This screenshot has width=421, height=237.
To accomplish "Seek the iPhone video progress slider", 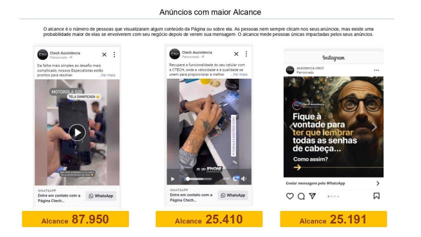I will [199, 179].
